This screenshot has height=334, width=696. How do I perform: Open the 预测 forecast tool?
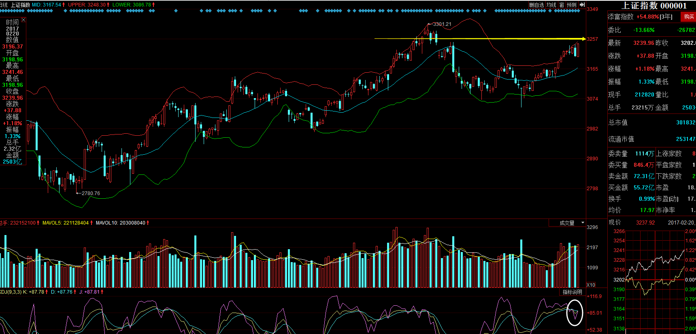(x=571, y=5)
